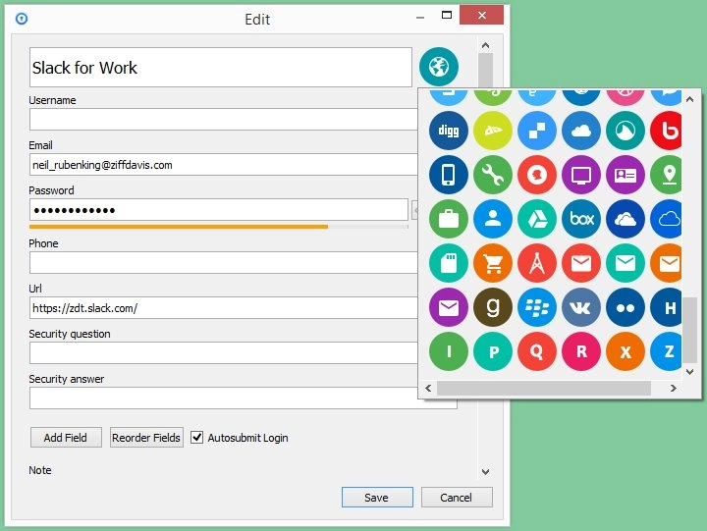Click the icon picker scroll up arrow

[x=689, y=99]
